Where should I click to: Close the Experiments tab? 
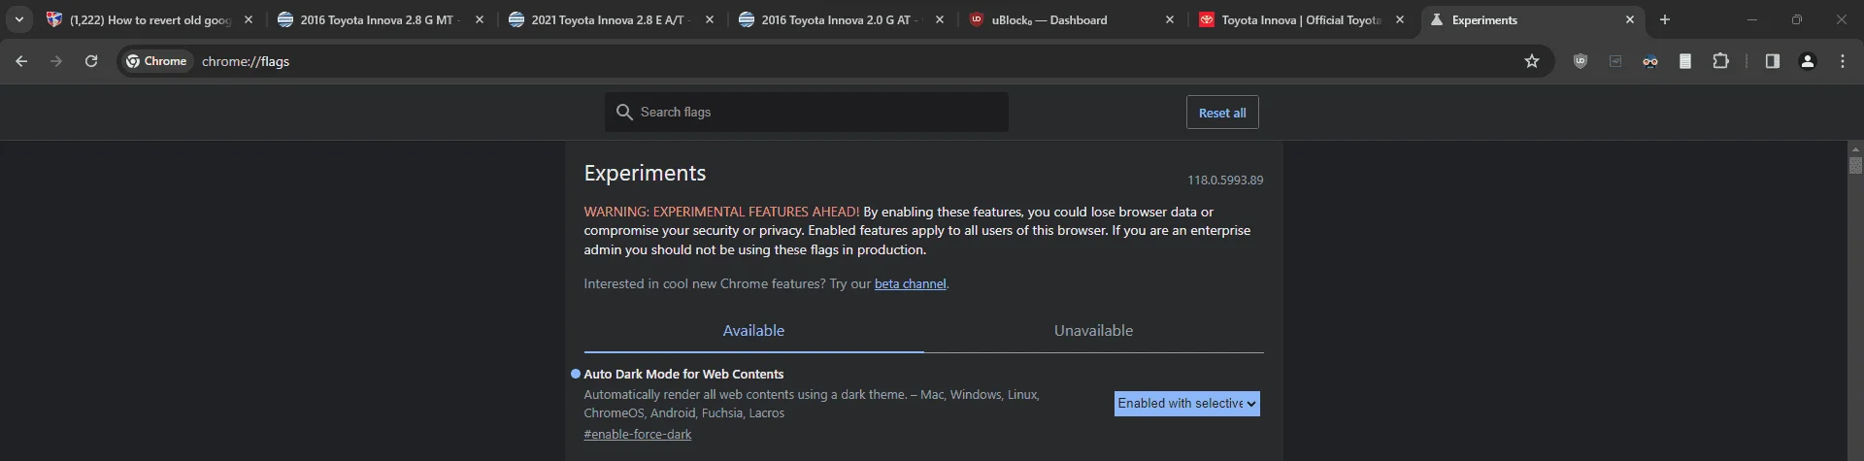1630,19
